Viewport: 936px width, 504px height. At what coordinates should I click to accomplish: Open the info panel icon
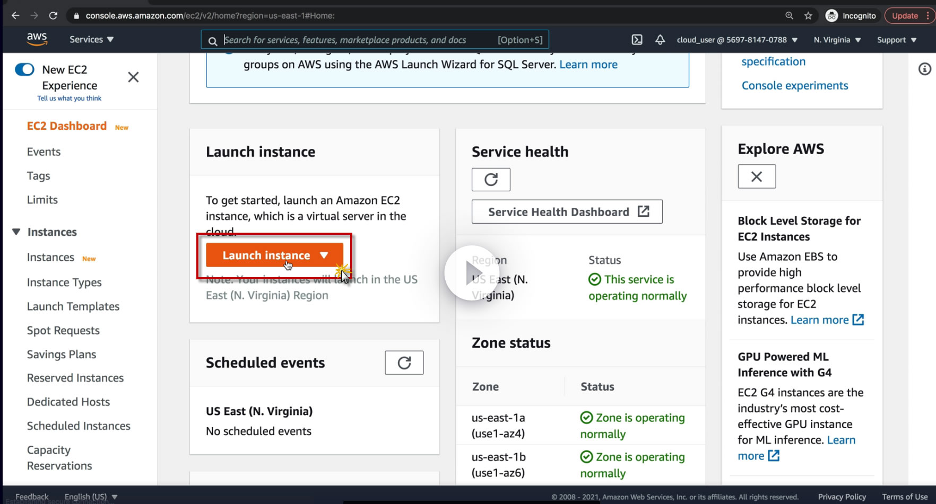[924, 69]
